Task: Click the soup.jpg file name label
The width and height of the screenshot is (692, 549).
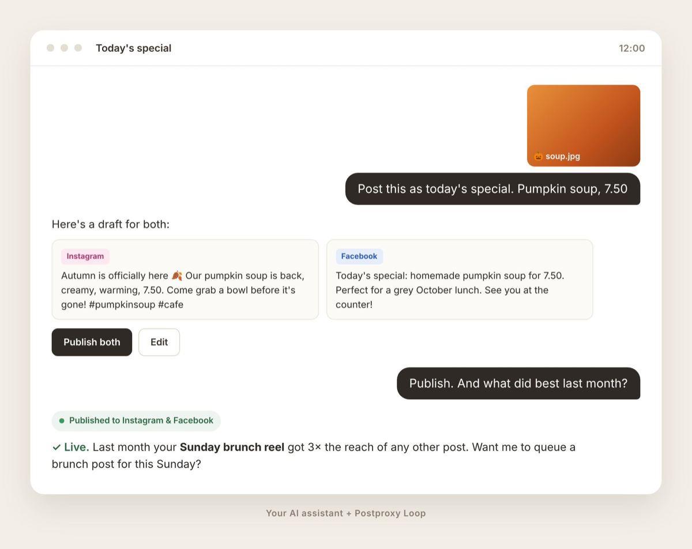Action: coord(563,156)
